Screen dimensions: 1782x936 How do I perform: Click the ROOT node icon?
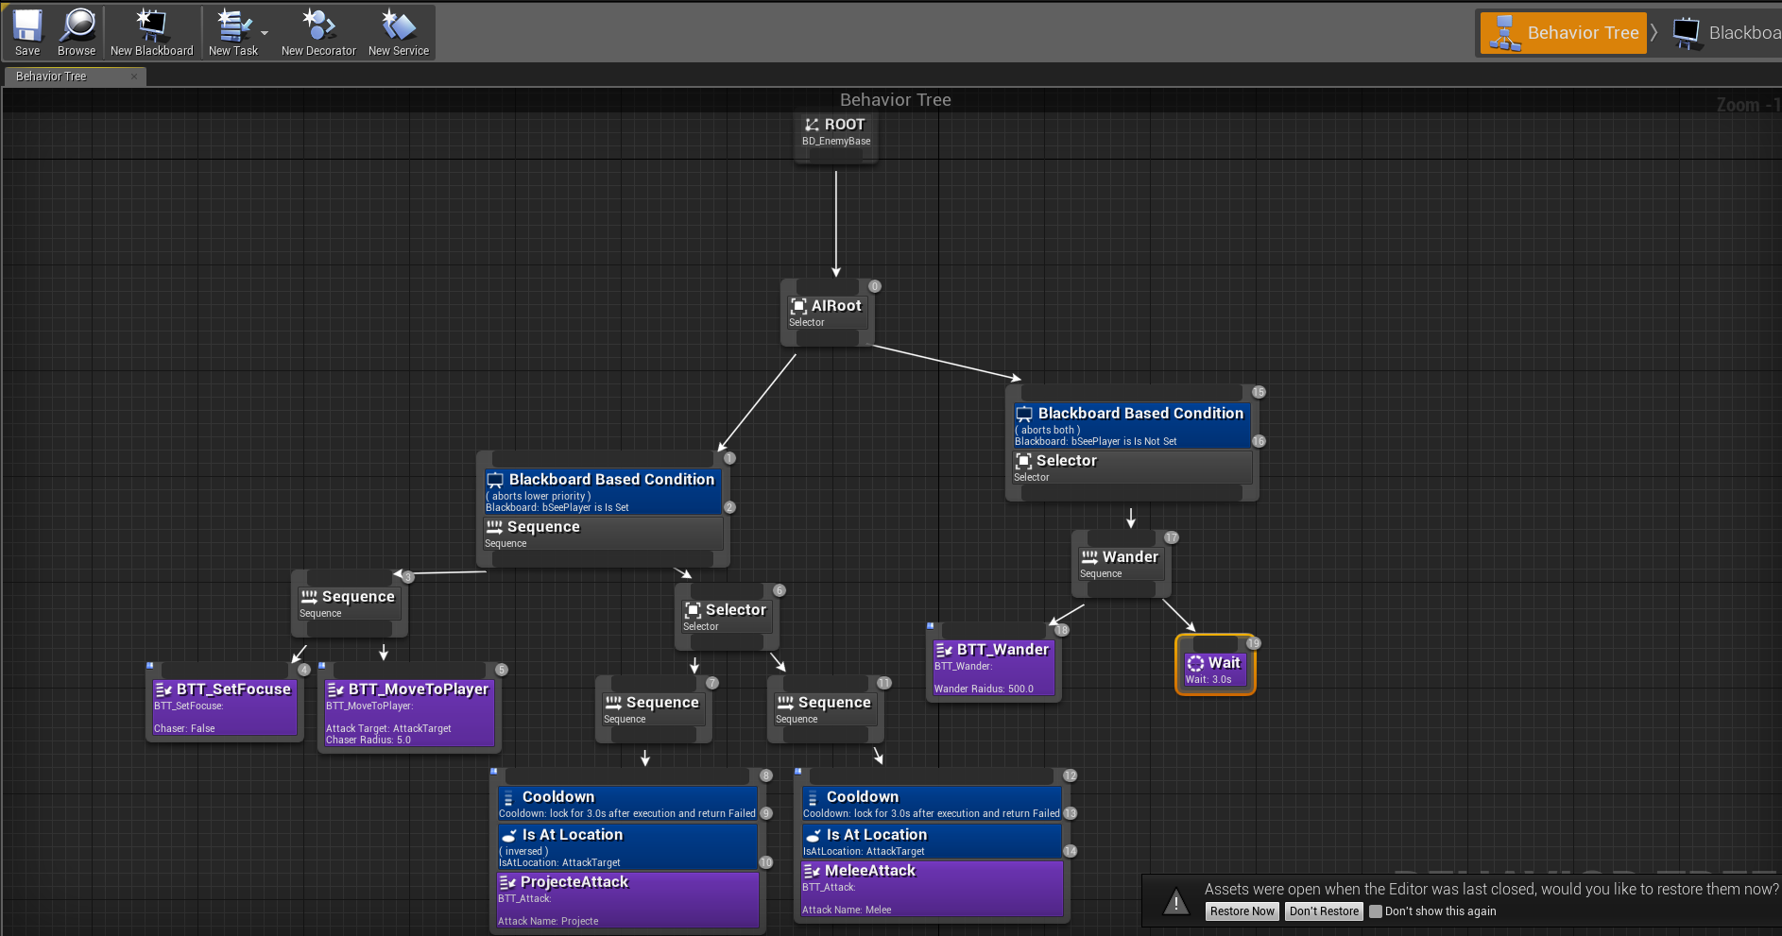pyautogui.click(x=812, y=125)
